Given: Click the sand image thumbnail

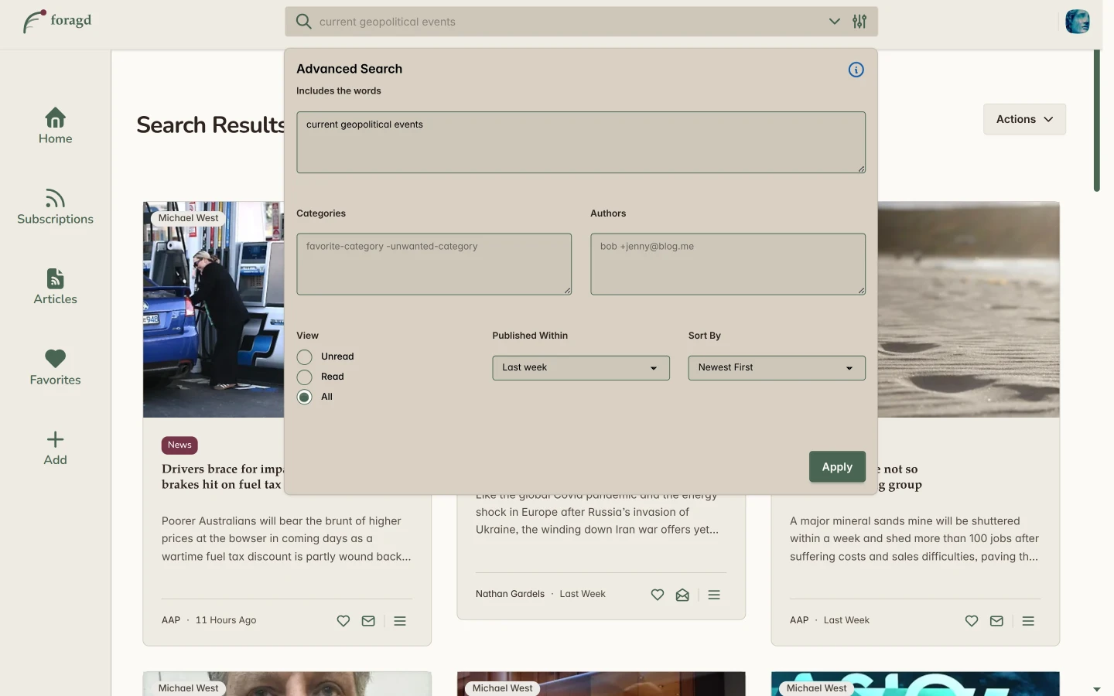Looking at the screenshot, I should [969, 309].
